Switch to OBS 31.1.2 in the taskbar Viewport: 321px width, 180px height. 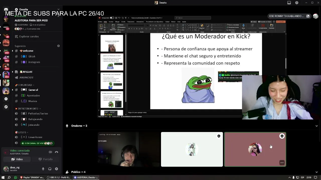coord(58,177)
